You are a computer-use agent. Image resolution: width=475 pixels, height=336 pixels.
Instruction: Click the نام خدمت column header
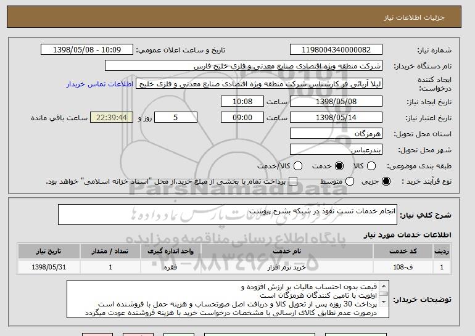pyautogui.click(x=287, y=252)
